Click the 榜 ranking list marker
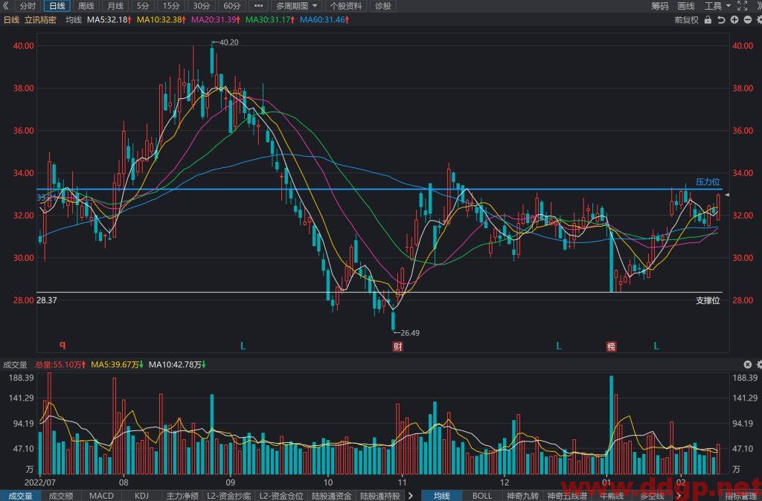 coord(611,346)
